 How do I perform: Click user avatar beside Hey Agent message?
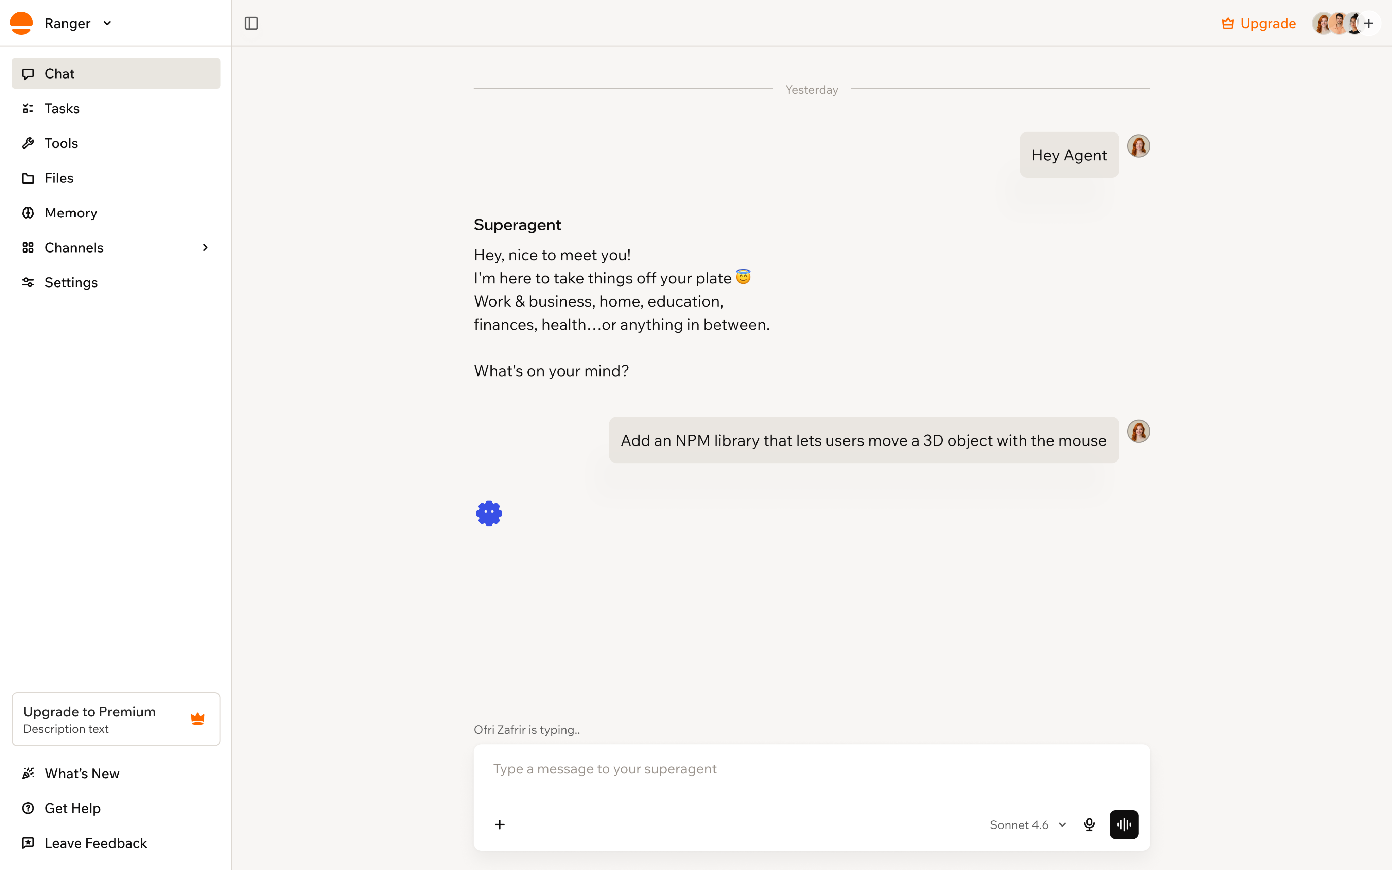(x=1138, y=146)
